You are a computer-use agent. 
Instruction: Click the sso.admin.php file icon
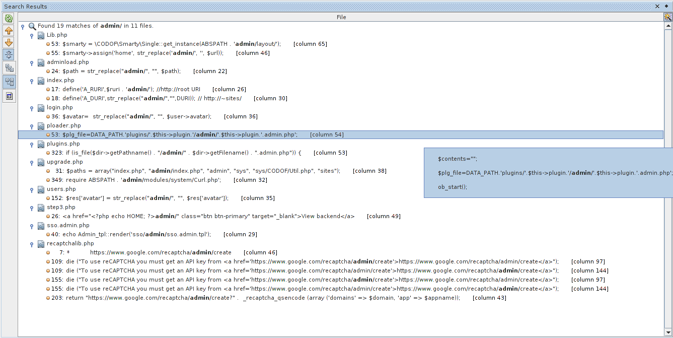tap(41, 226)
